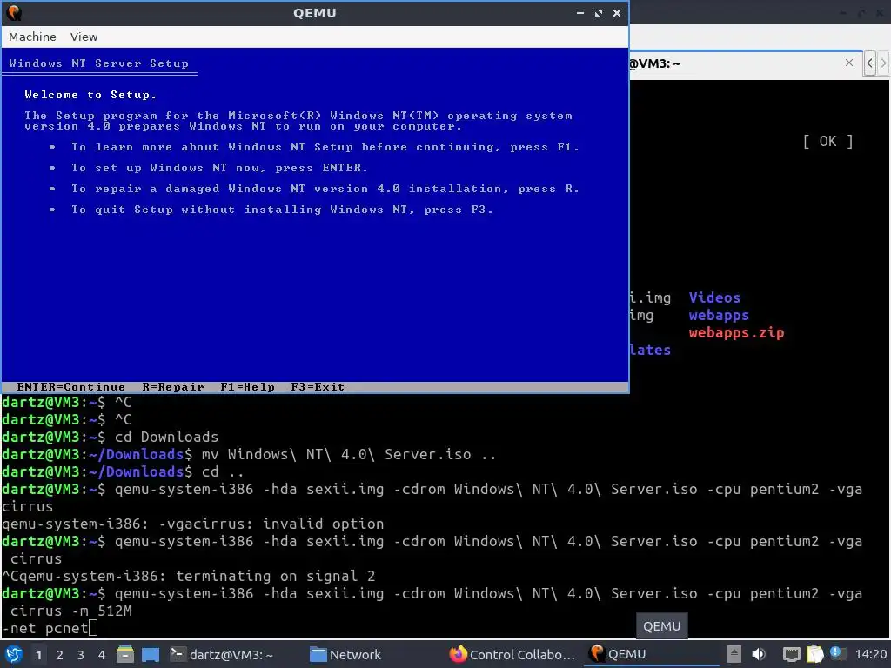Click the 'terminating on signal 2' line
The height and width of the screenshot is (668, 891).
pos(189,576)
